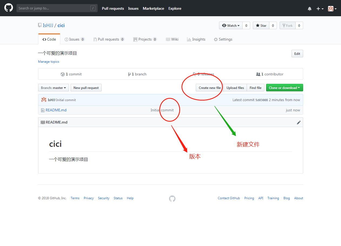Focus the Search or jump to field
Viewport: 341px width, 246px height.
57,8
